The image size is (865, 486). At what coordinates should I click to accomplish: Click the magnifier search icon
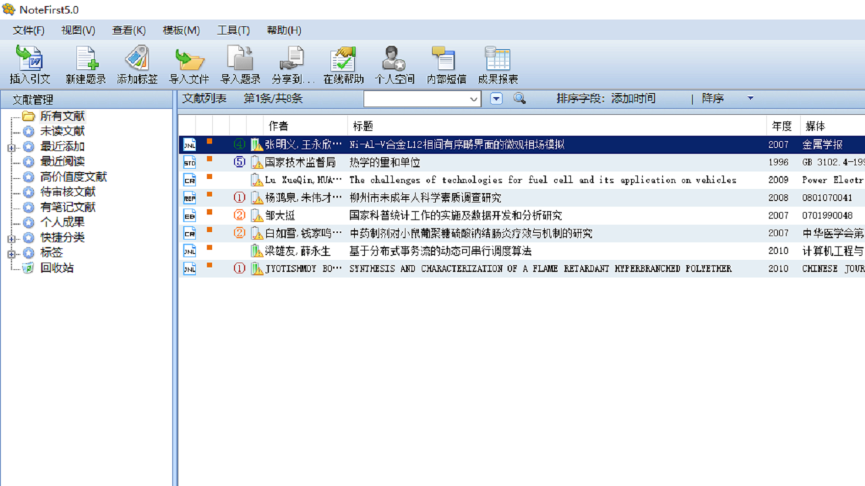(518, 99)
